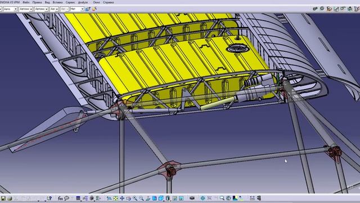Open the Файл menu
Viewport: 360px width, 203px height.
(x=26, y=2)
